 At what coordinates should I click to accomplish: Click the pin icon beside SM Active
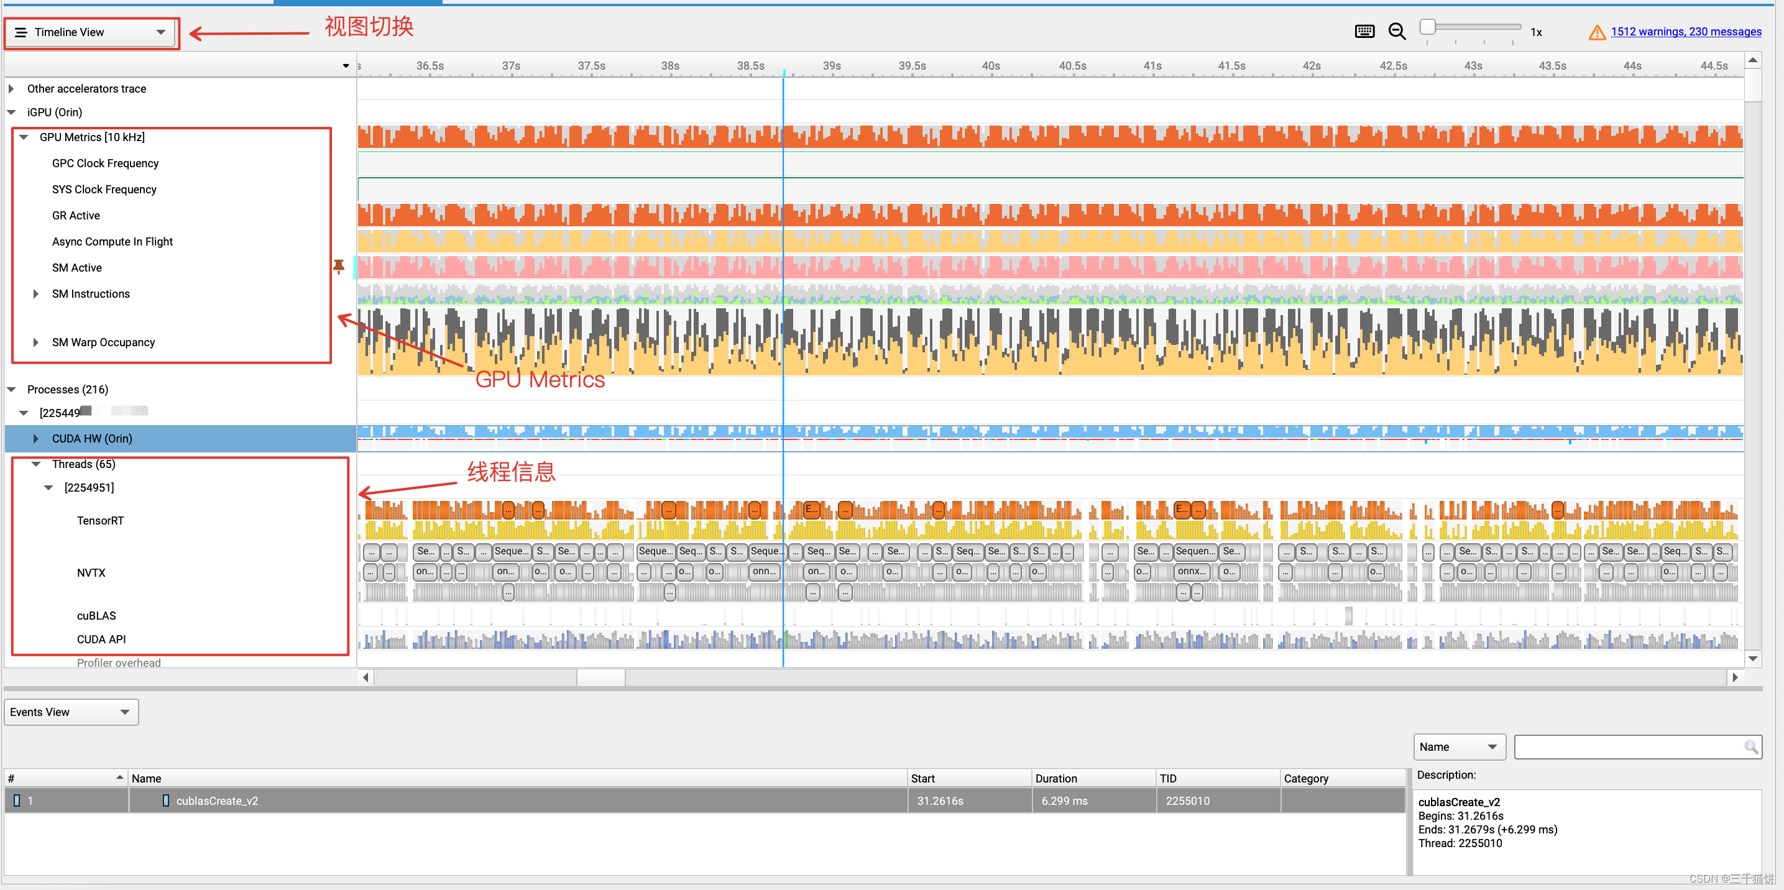point(339,267)
